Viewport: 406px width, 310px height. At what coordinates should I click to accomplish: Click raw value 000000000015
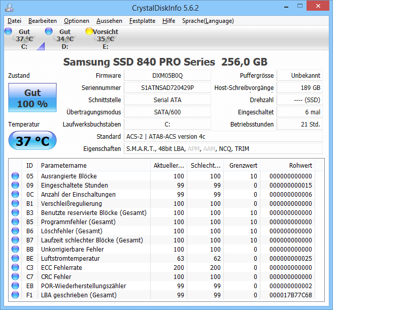point(290,185)
